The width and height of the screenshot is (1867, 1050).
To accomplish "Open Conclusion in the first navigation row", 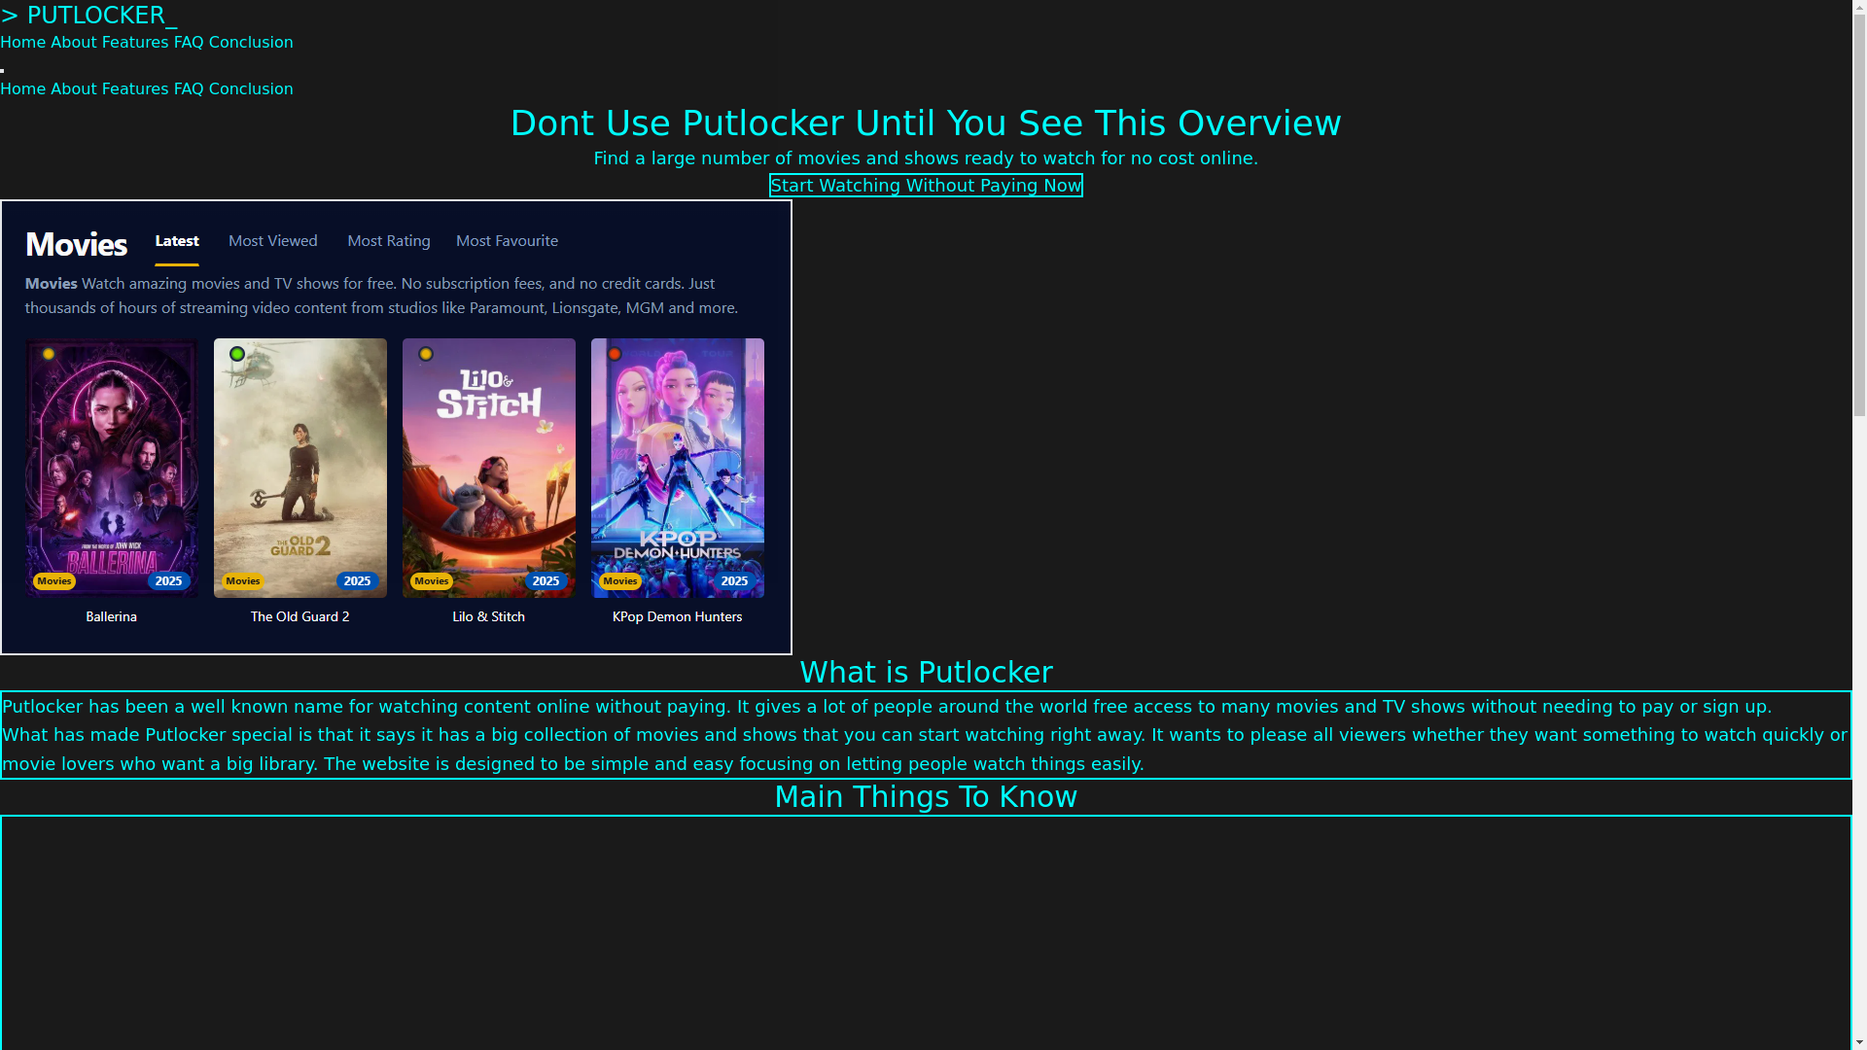I will coord(251,43).
